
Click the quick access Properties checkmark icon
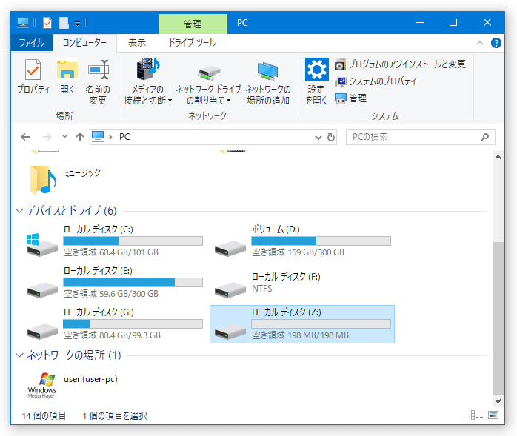tap(47, 23)
